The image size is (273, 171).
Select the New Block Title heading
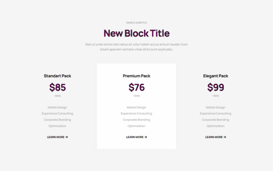(x=136, y=33)
